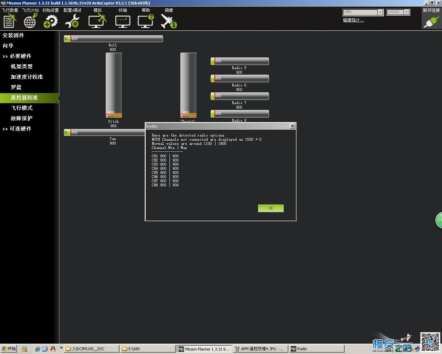Click the 链接统计 link
Image resolution: width=442 pixels, height=354 pixels.
coord(353,20)
